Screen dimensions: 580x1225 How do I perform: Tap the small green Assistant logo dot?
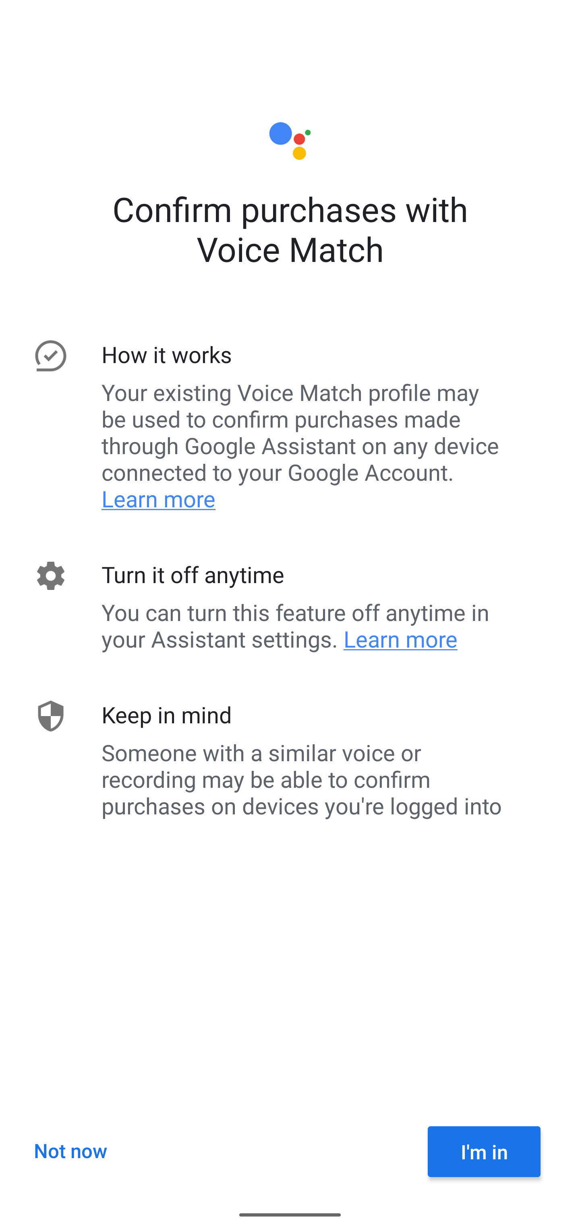[x=308, y=132]
